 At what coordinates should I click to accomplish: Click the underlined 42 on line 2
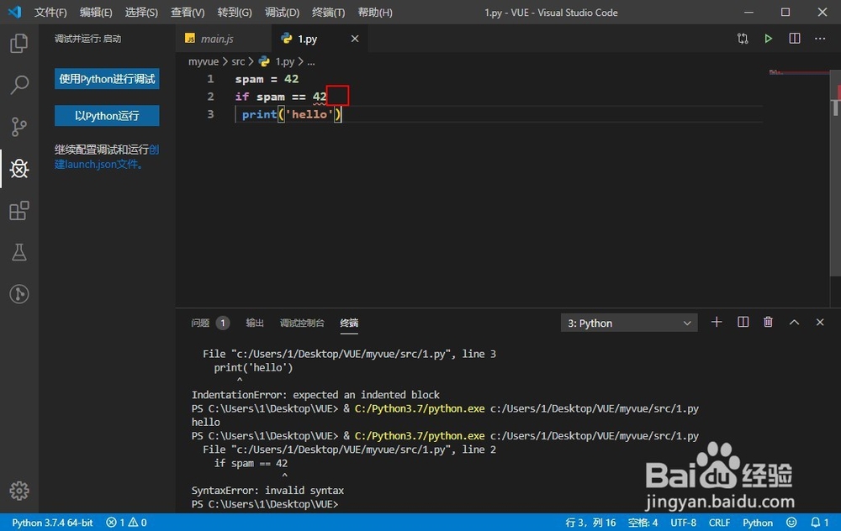(320, 97)
